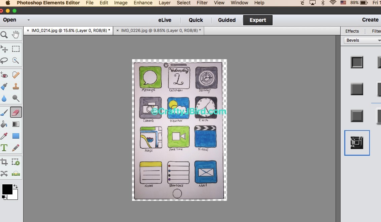This screenshot has width=381, height=222.
Task: Switch to Quick edit mode
Action: [x=196, y=20]
